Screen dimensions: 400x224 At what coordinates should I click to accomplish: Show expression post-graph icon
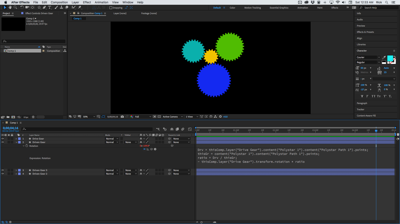(148, 149)
